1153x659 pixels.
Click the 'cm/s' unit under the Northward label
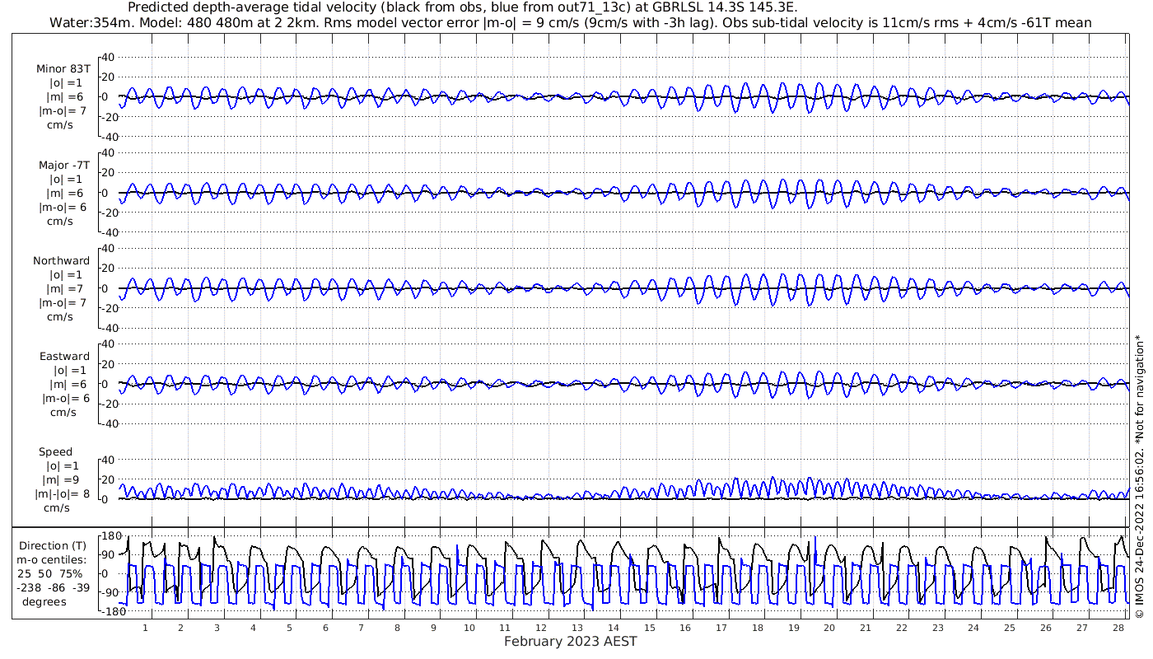pyautogui.click(x=59, y=316)
